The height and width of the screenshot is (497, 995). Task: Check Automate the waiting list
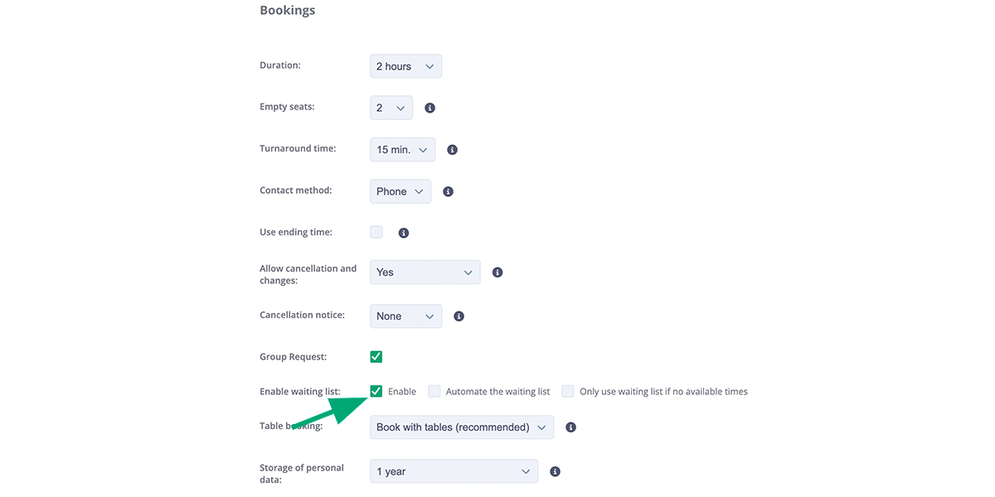click(x=434, y=390)
